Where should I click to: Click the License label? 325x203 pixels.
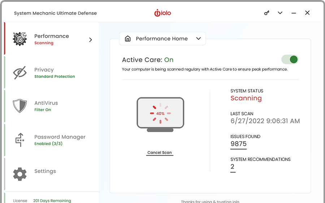pos(20,201)
